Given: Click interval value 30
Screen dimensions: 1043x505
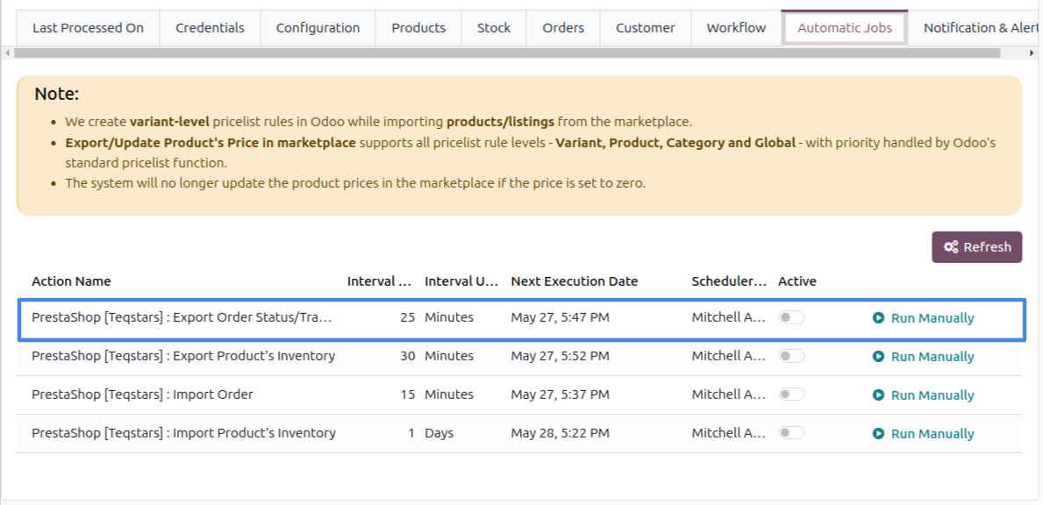Looking at the screenshot, I should click(x=408, y=356).
